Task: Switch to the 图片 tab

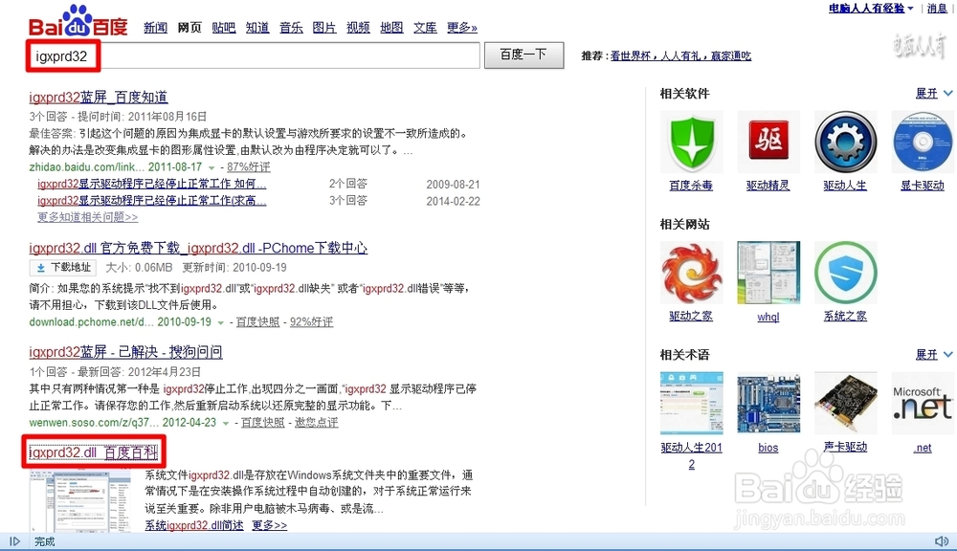Action: coord(324,28)
